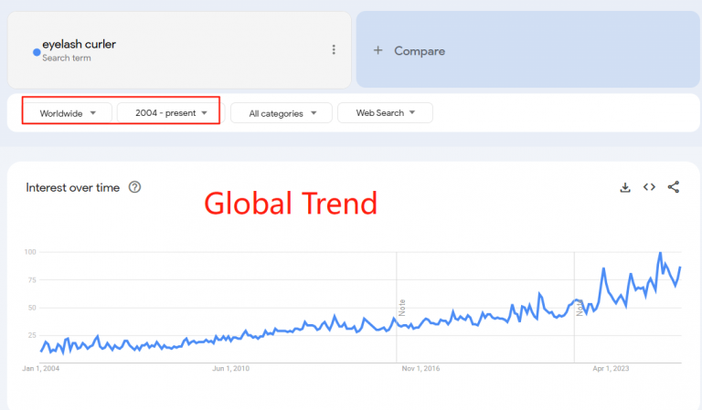Share the interest over time chart
702x410 pixels.
pyautogui.click(x=674, y=187)
